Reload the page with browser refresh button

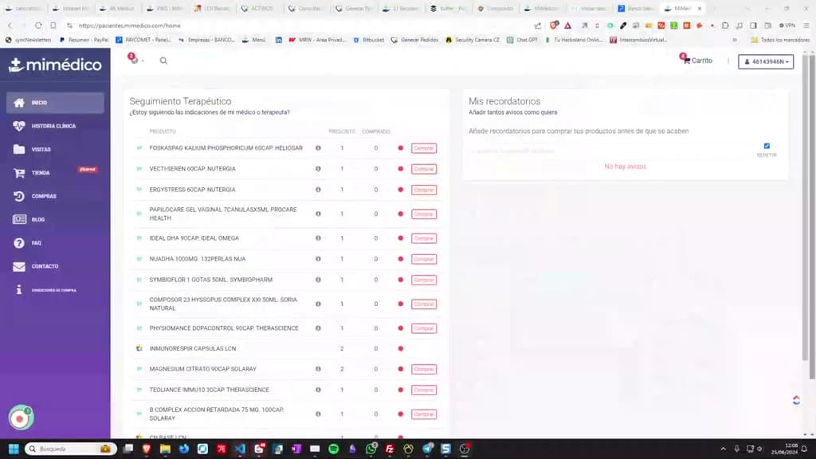(38, 25)
